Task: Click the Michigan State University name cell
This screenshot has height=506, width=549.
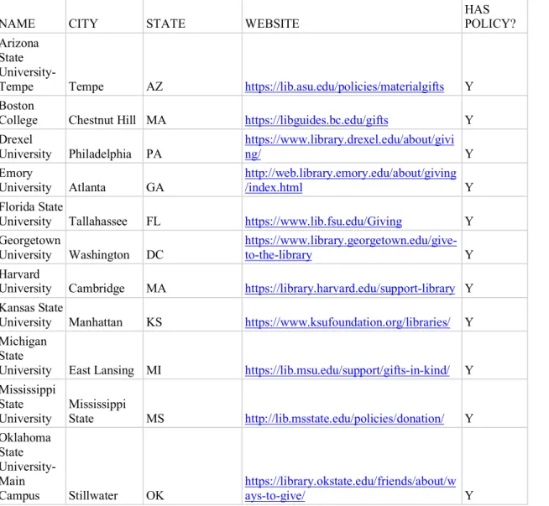Action: pos(33,355)
